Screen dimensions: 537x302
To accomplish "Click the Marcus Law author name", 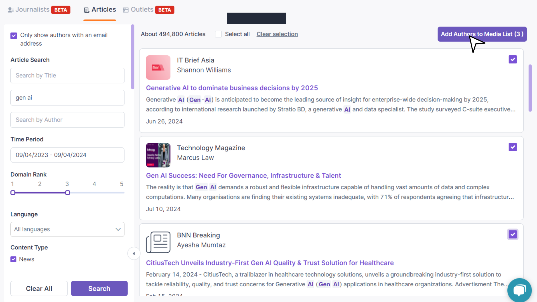I will [x=196, y=158].
